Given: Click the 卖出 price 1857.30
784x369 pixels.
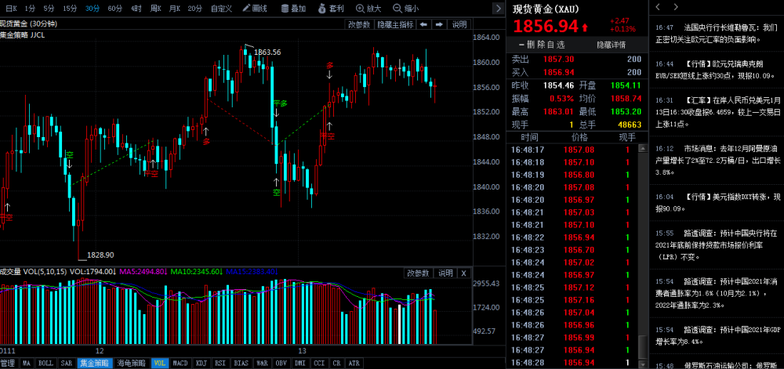Looking at the screenshot, I should (x=557, y=60).
